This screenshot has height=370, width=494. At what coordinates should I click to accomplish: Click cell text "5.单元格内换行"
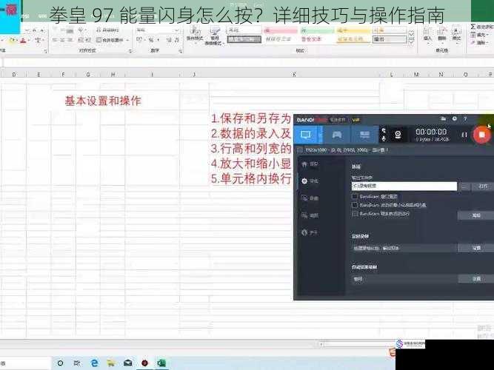251,179
